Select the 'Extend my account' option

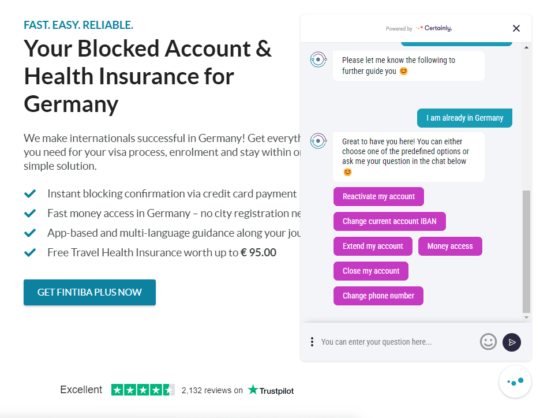click(373, 246)
